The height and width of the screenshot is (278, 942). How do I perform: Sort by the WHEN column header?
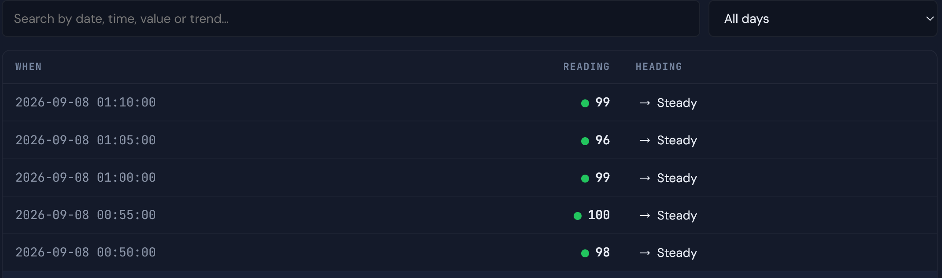(x=29, y=66)
